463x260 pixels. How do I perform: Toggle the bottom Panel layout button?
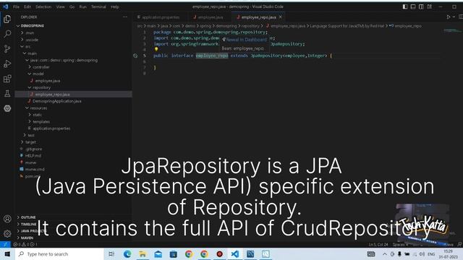[413, 6]
